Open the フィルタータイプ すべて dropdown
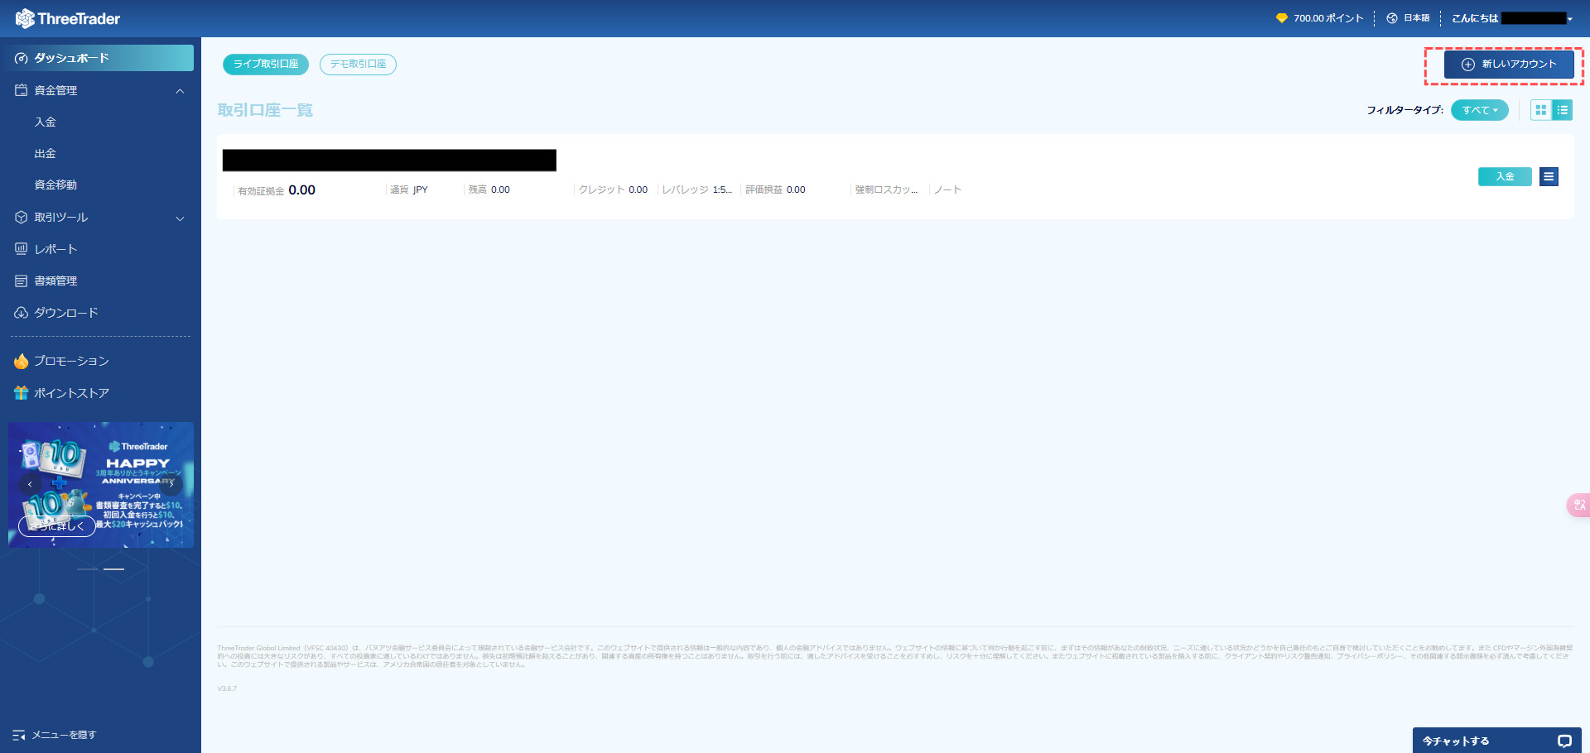This screenshot has width=1590, height=753. click(x=1479, y=109)
